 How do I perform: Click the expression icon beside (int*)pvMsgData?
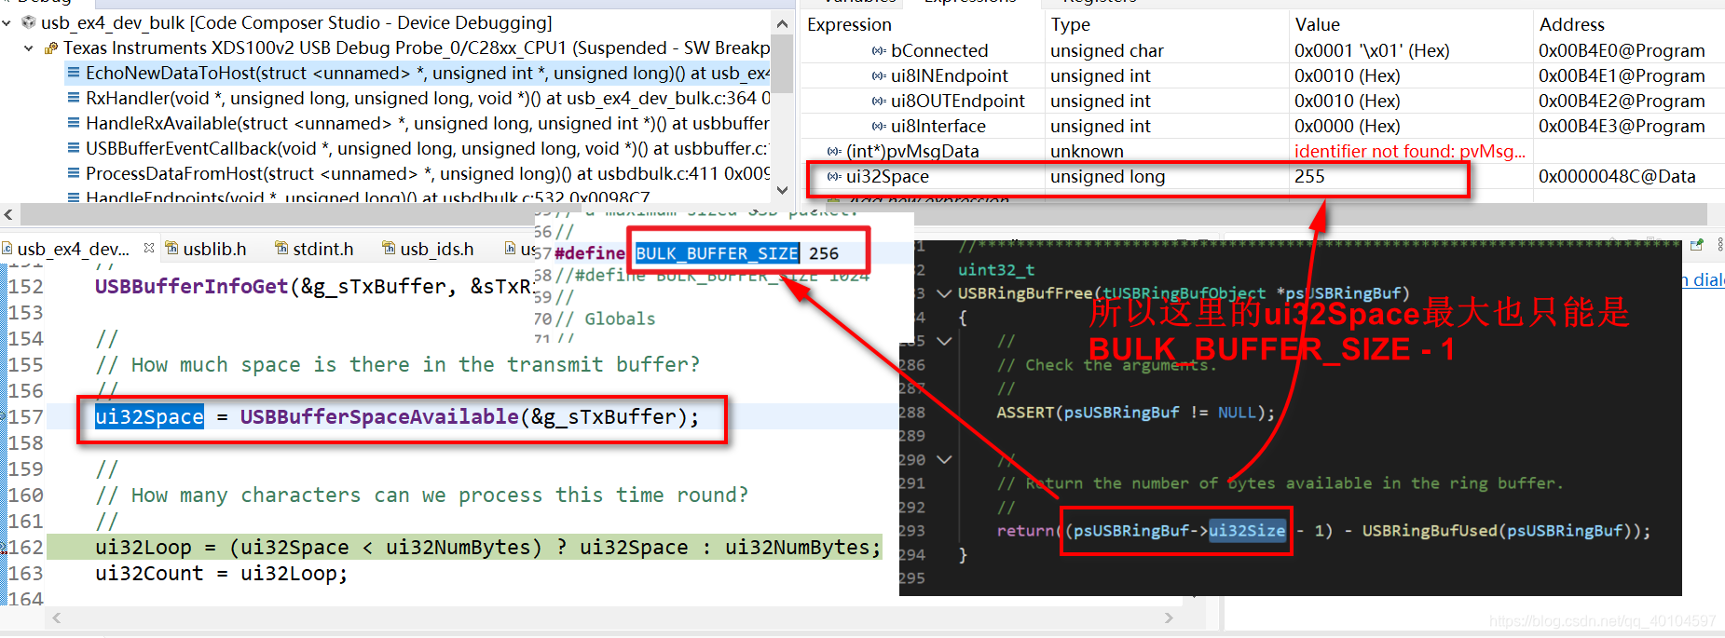834,151
